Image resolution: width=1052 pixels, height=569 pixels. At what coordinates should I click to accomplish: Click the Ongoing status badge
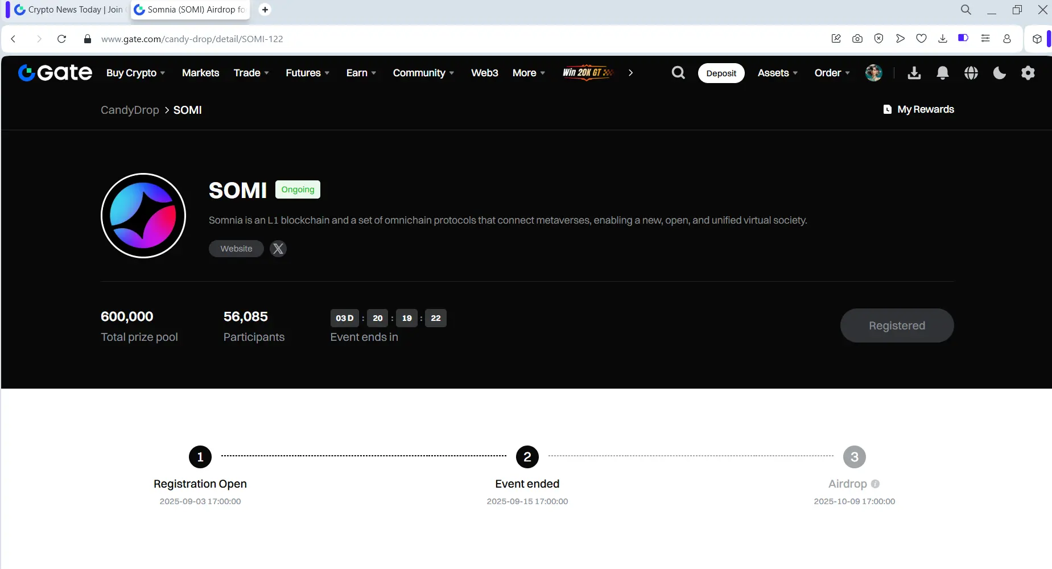(298, 189)
